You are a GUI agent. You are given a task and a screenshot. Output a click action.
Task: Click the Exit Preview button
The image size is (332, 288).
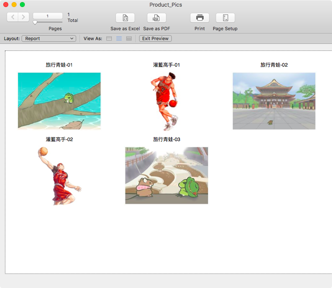[155, 38]
